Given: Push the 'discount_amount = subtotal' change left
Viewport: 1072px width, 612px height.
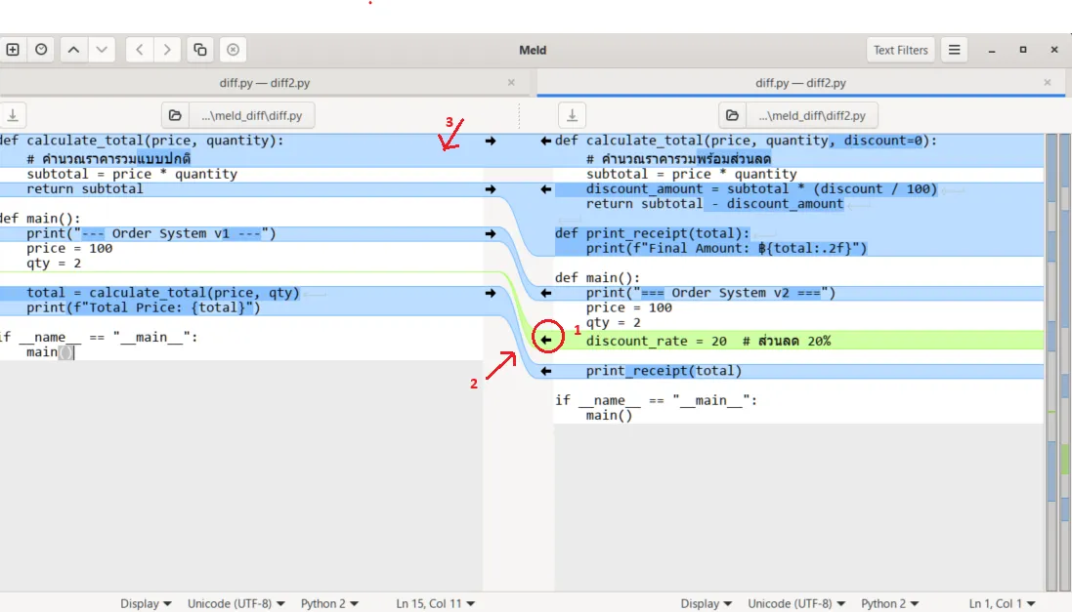Looking at the screenshot, I should tap(545, 189).
